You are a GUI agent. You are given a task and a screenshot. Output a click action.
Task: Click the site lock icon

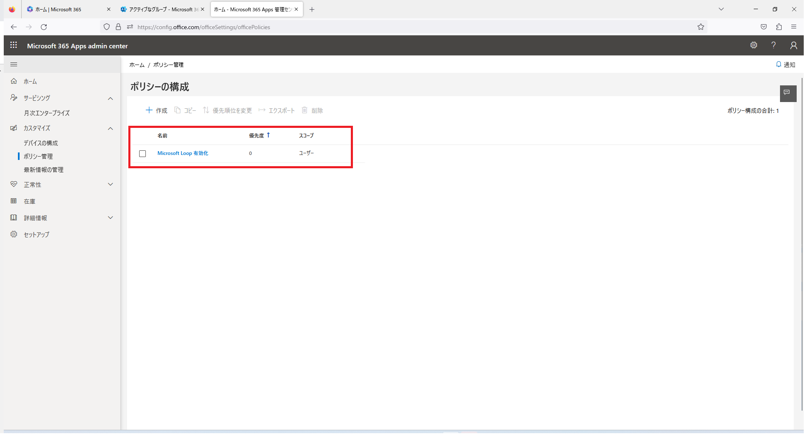click(x=118, y=27)
